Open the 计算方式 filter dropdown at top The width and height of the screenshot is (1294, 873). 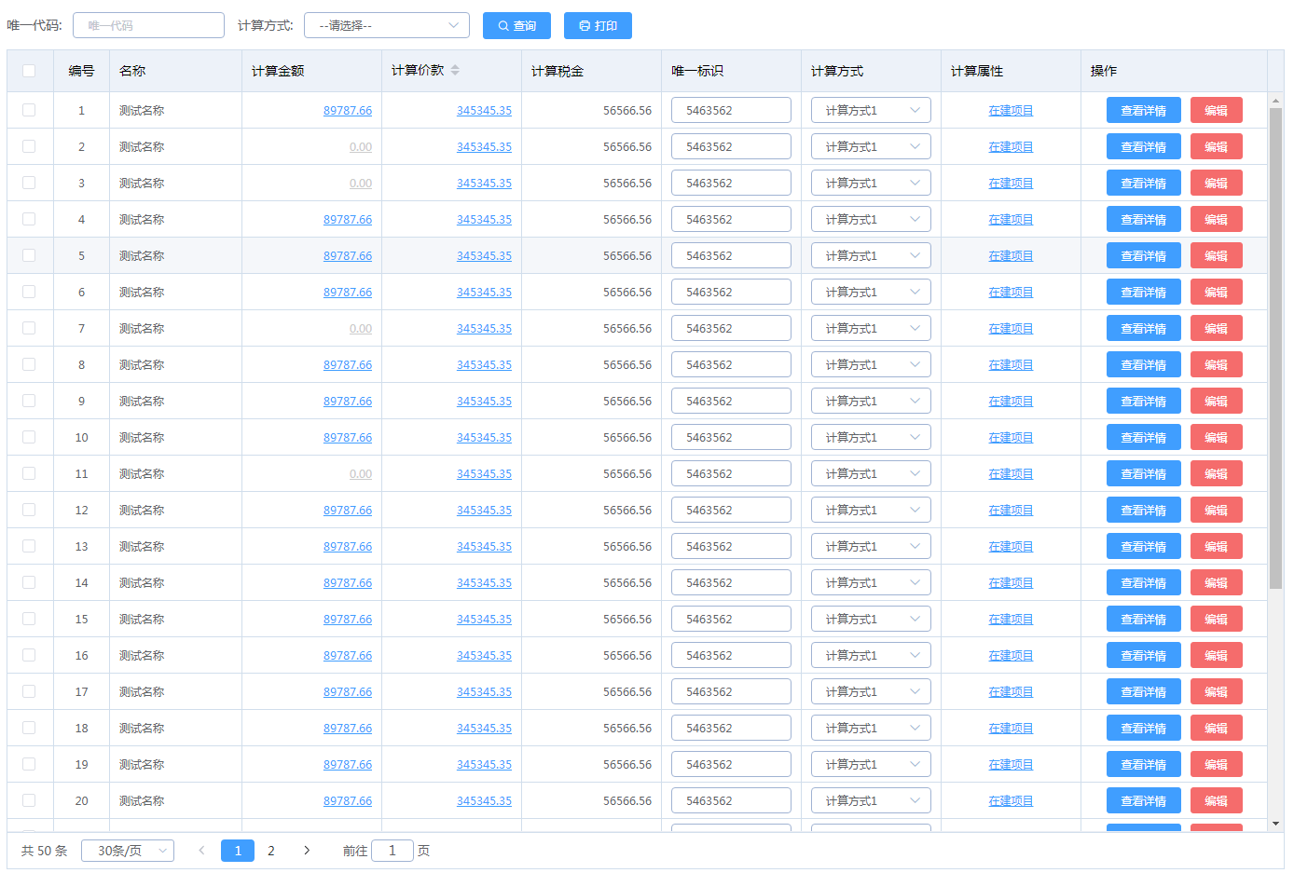(387, 25)
